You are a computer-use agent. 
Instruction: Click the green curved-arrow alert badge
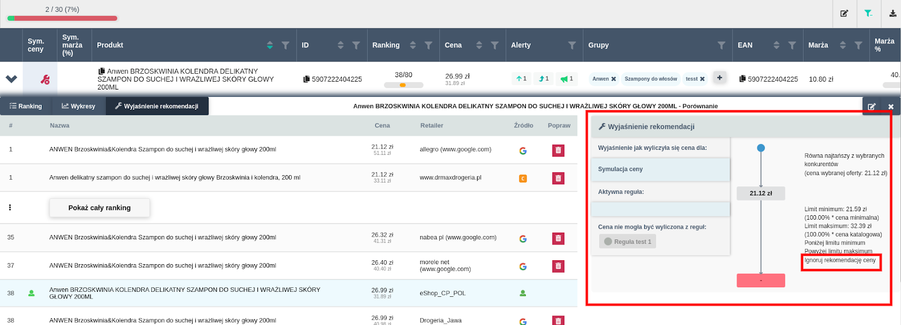point(543,79)
